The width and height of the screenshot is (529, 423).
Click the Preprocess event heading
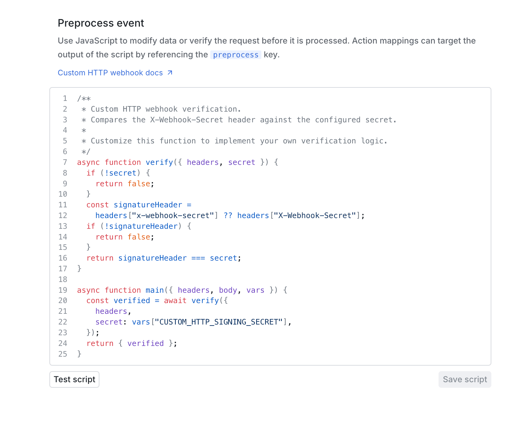101,23
